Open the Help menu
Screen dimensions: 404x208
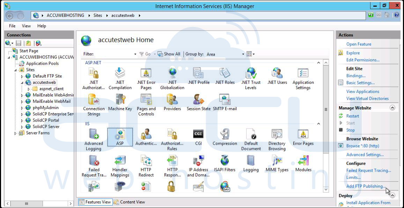pyautogui.click(x=42, y=26)
